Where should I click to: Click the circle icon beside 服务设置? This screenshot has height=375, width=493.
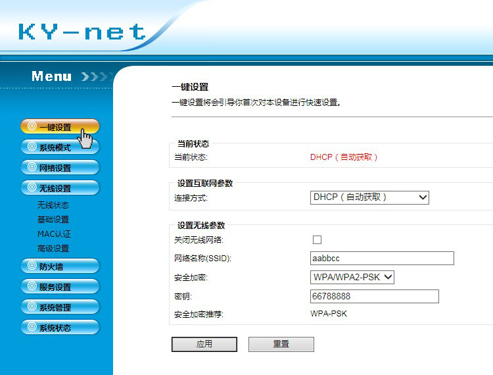(x=32, y=286)
